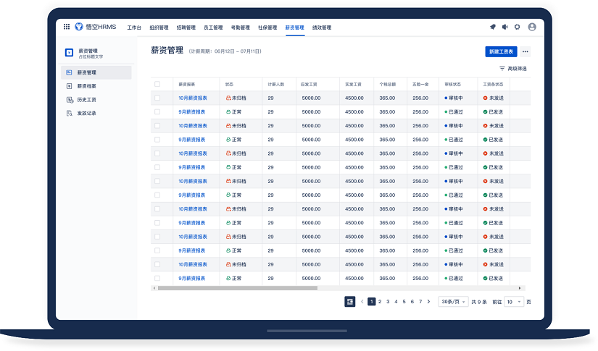Expand the 高级筛选 advanced filter
The height and width of the screenshot is (351, 598).
[512, 69]
